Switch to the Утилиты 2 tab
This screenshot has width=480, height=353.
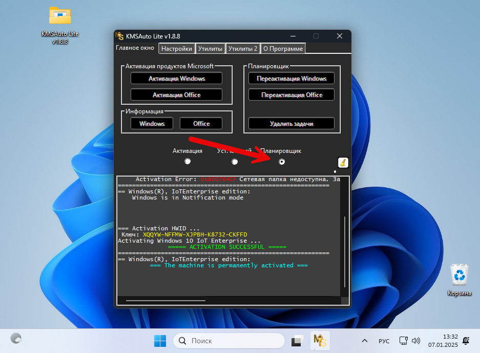(x=243, y=49)
